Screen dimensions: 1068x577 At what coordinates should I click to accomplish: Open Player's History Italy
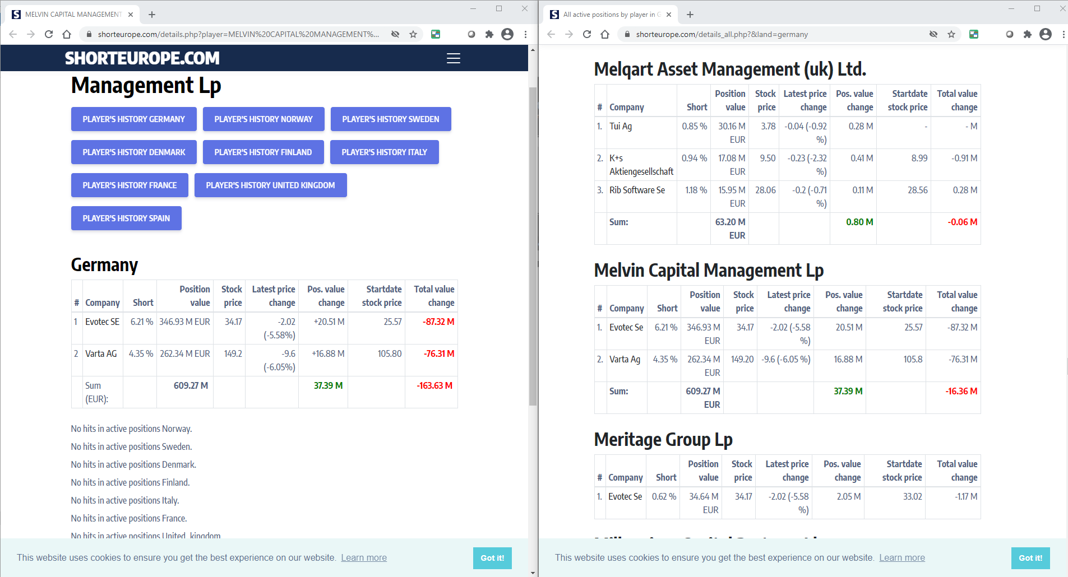point(385,152)
